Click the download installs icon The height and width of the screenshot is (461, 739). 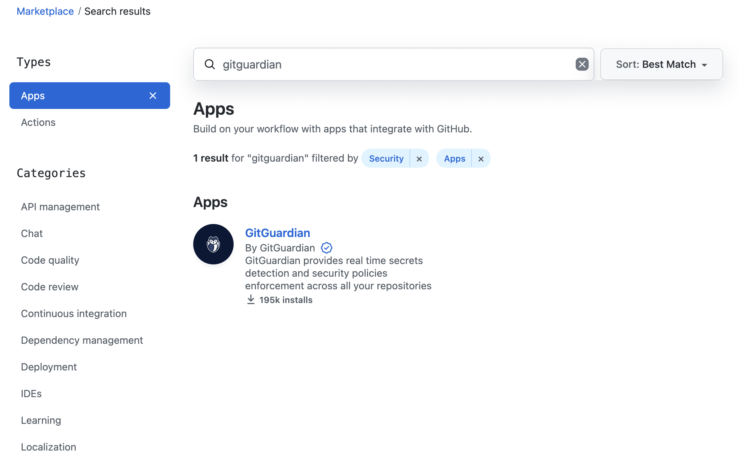pyautogui.click(x=251, y=299)
